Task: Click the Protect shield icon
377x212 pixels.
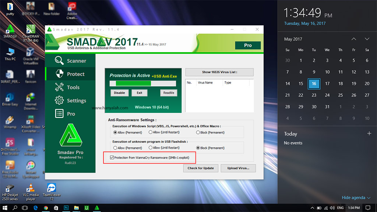Action: click(59, 74)
